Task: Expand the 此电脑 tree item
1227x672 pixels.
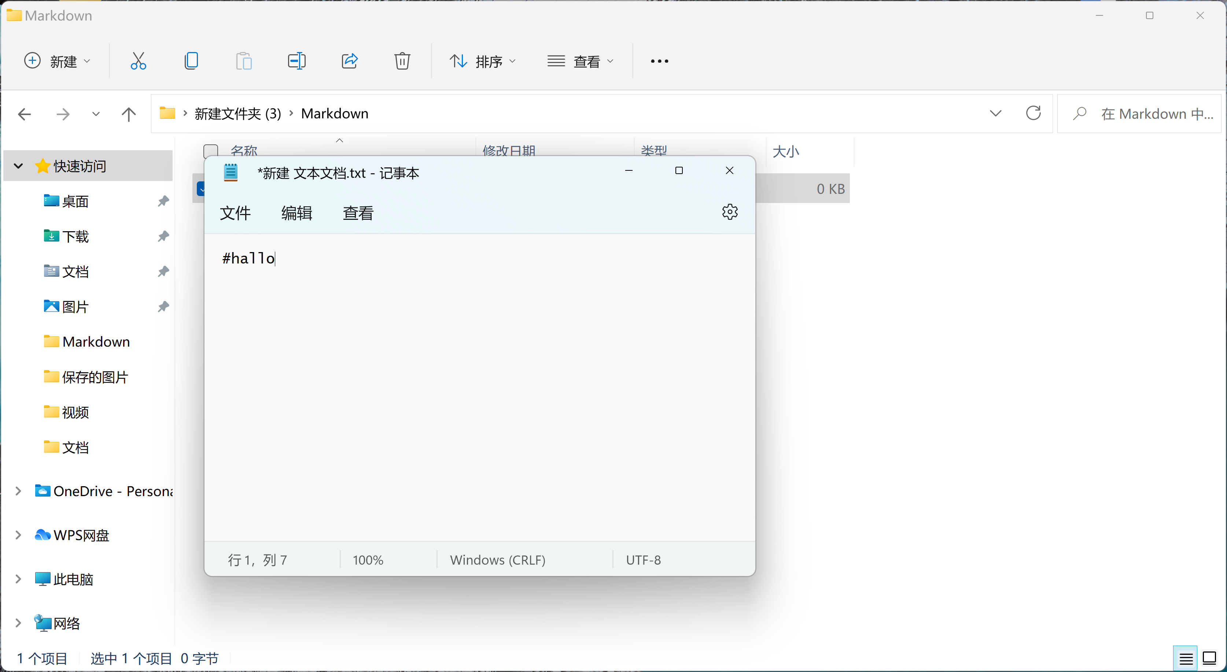Action: (x=18, y=579)
